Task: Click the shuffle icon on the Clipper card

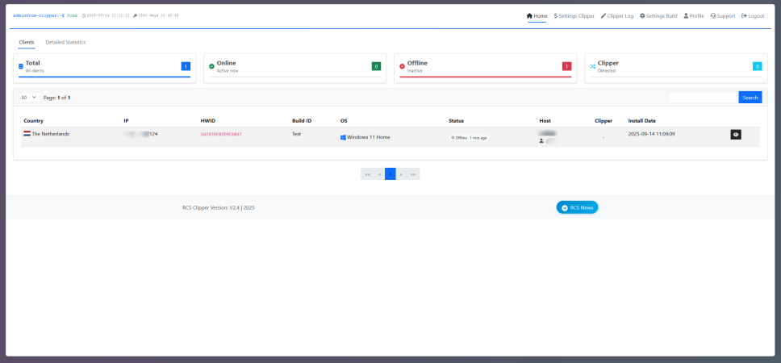Action: click(x=593, y=66)
